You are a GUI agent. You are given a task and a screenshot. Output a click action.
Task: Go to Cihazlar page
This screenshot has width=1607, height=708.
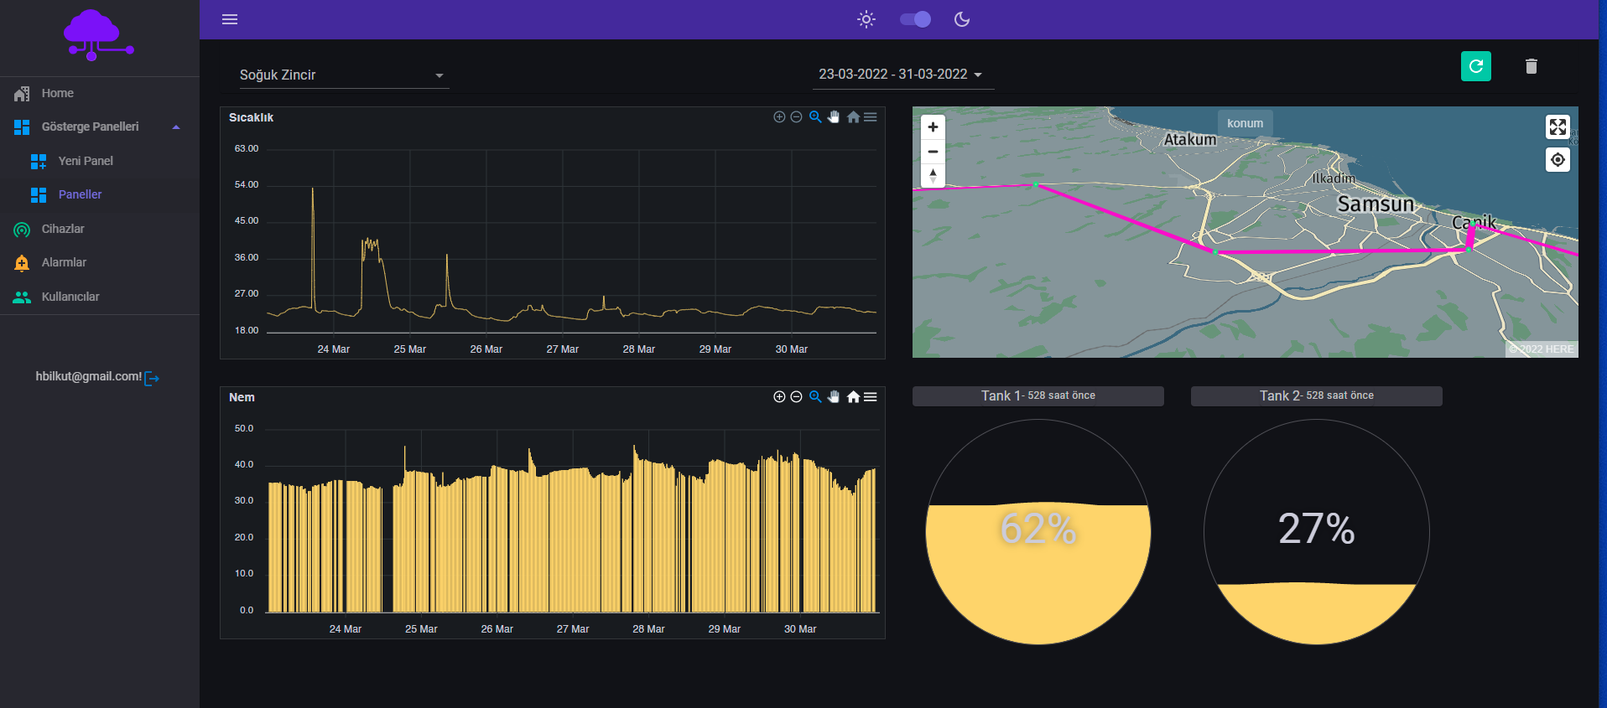tap(100, 229)
